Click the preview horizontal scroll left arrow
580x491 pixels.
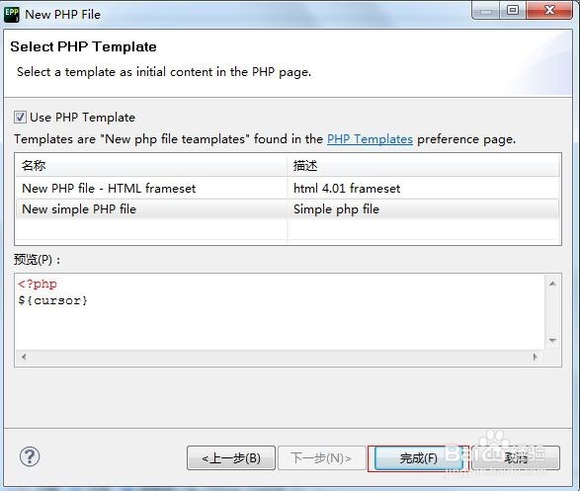[24, 357]
